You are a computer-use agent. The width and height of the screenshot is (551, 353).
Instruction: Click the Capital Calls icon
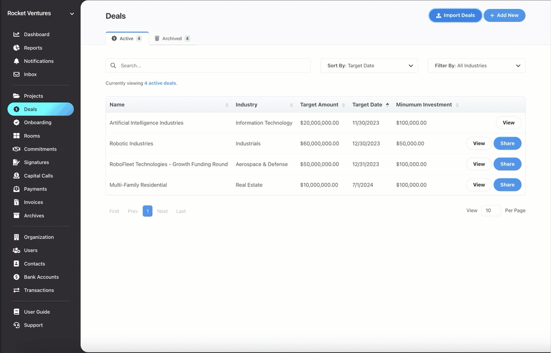point(16,176)
